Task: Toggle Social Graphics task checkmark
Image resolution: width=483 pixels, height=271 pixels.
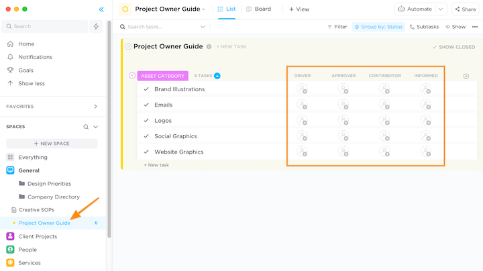Action: (x=146, y=136)
